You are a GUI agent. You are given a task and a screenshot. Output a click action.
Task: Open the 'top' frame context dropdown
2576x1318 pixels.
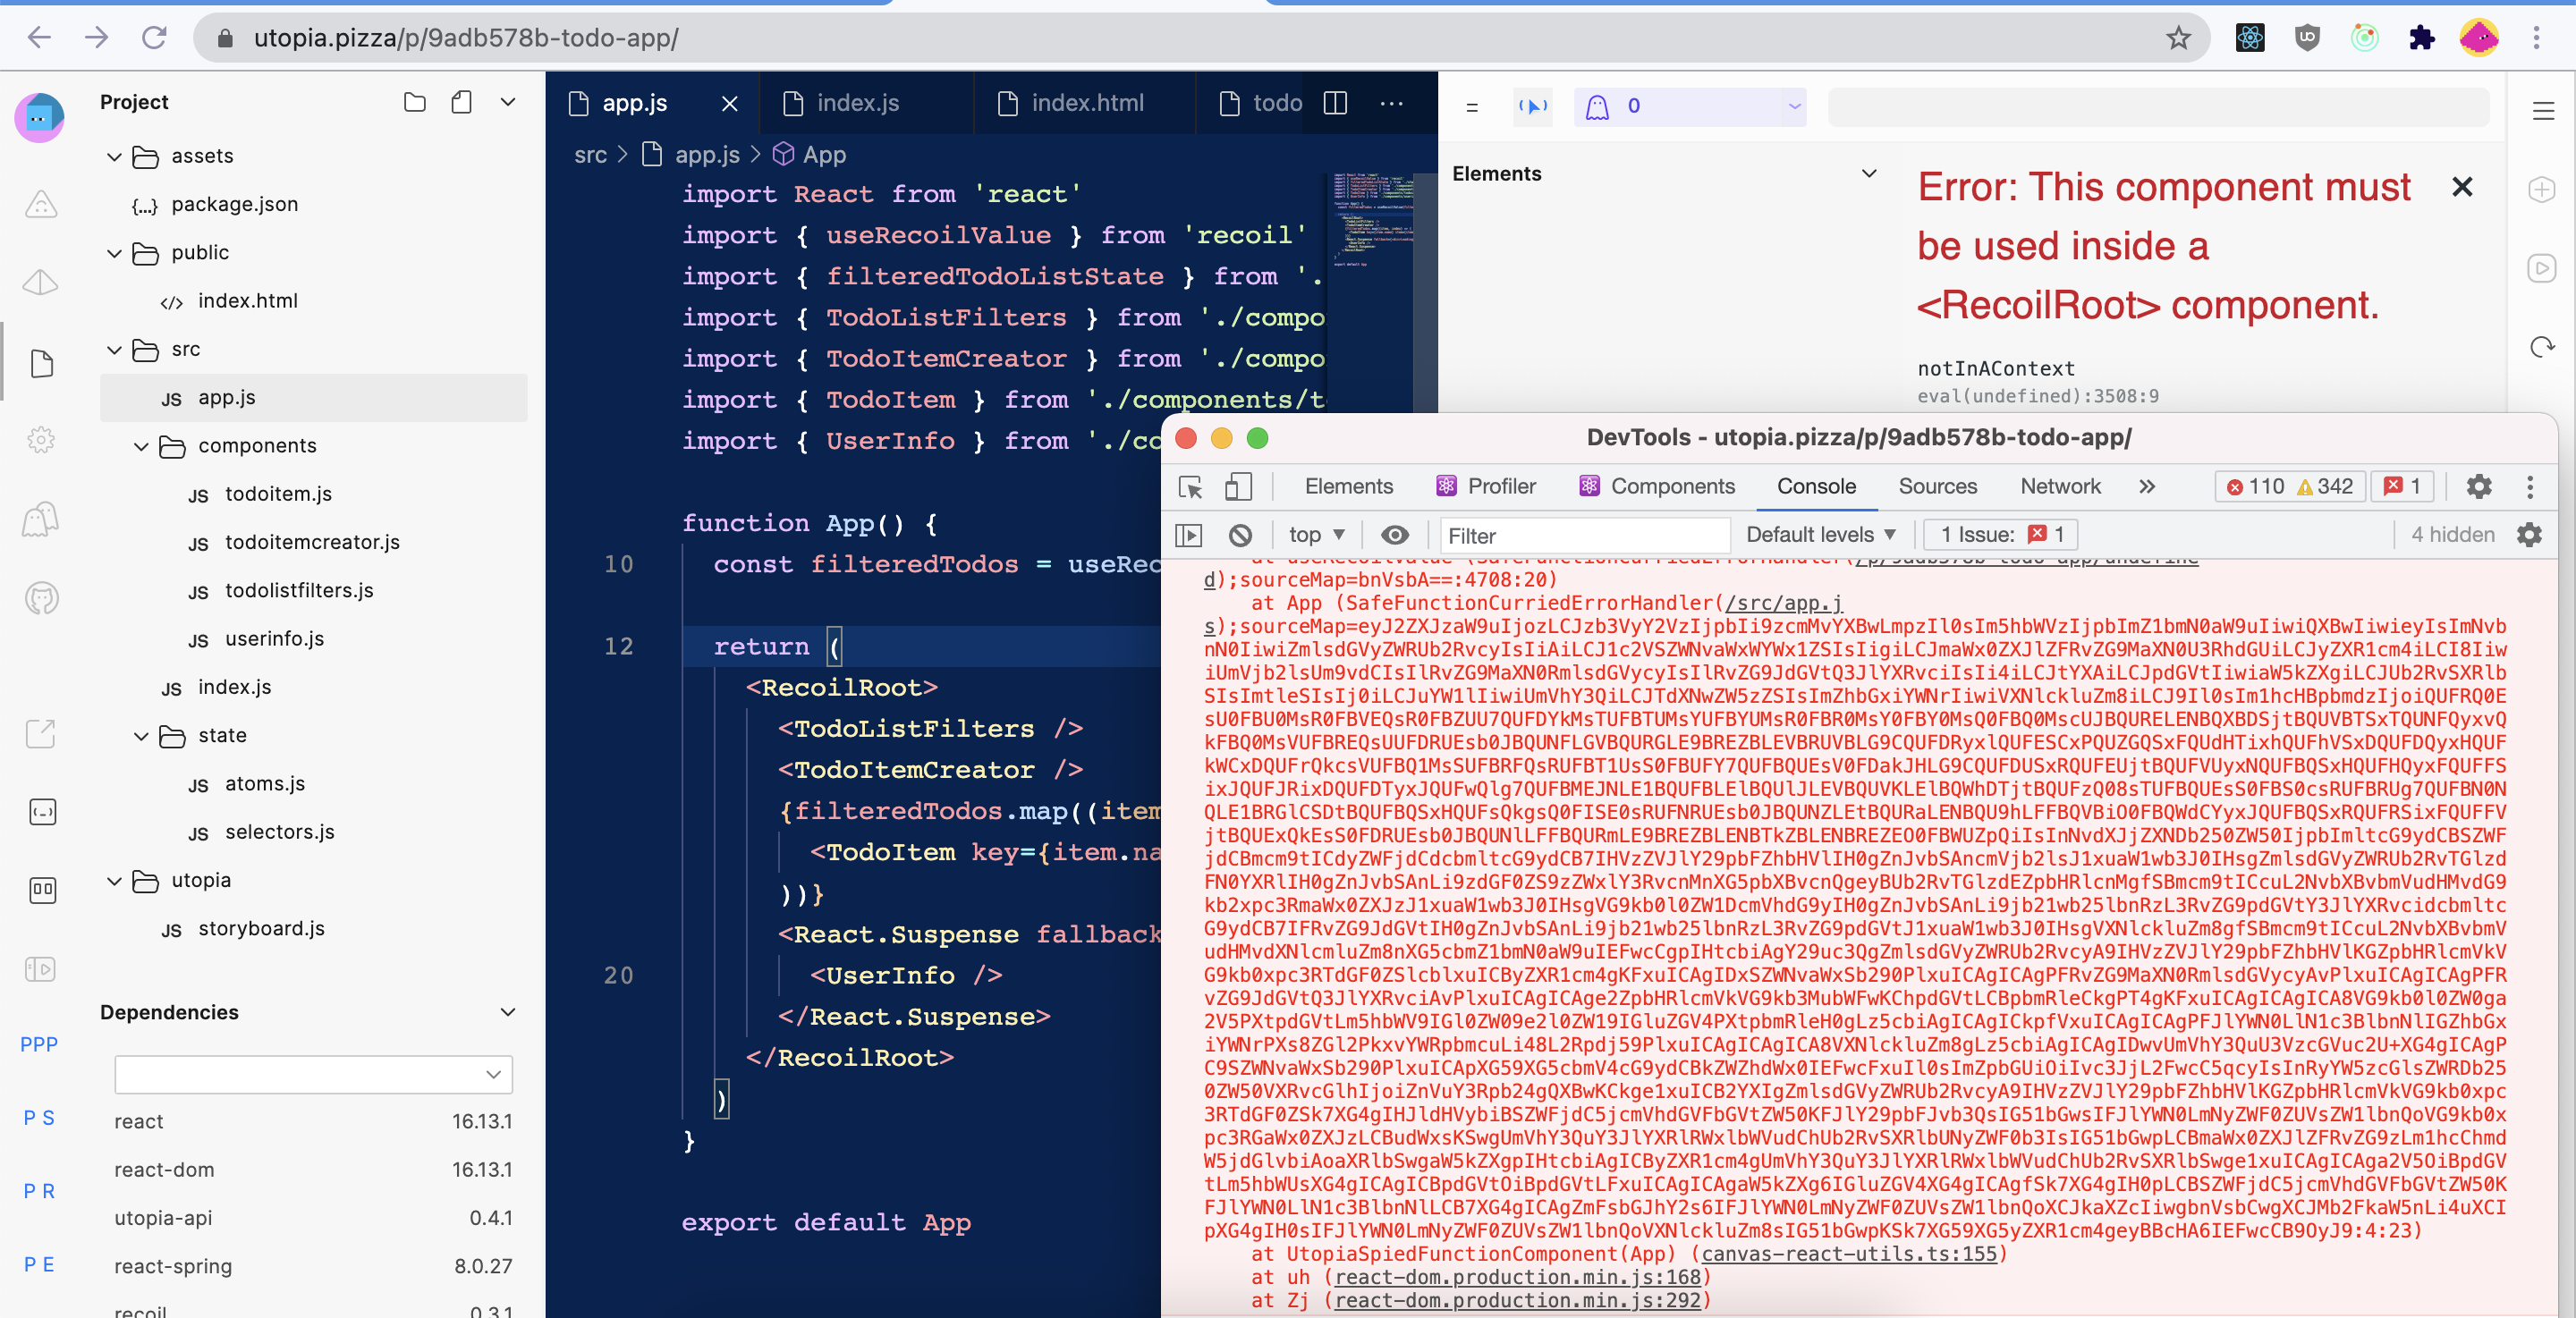pos(1315,535)
